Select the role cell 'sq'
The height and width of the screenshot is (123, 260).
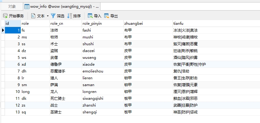(35, 112)
